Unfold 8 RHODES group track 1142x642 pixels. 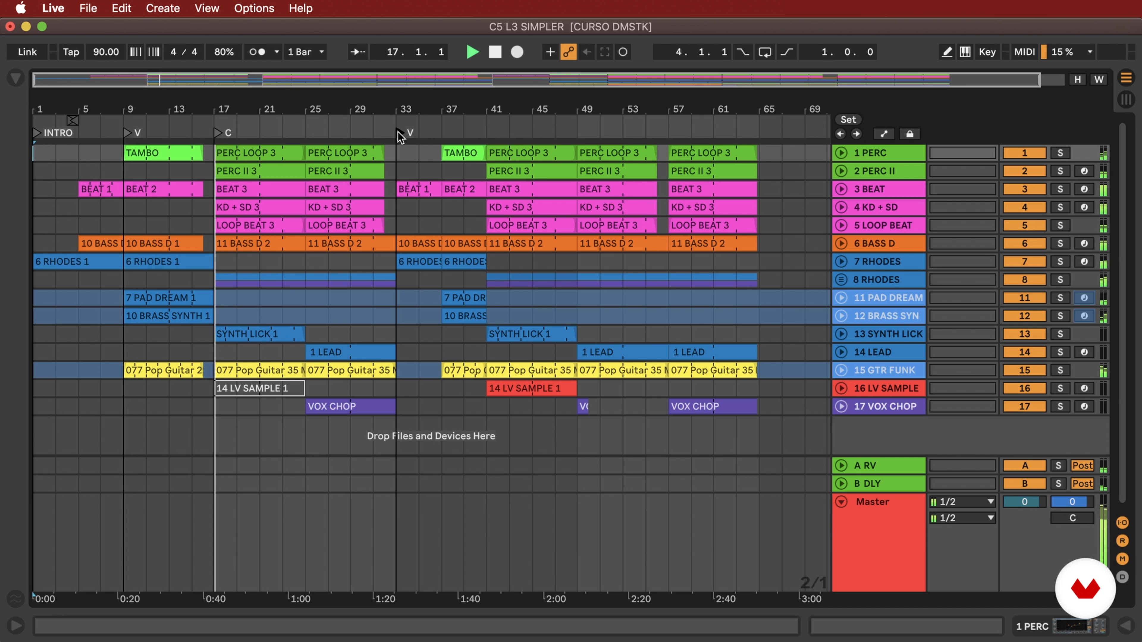(x=841, y=280)
